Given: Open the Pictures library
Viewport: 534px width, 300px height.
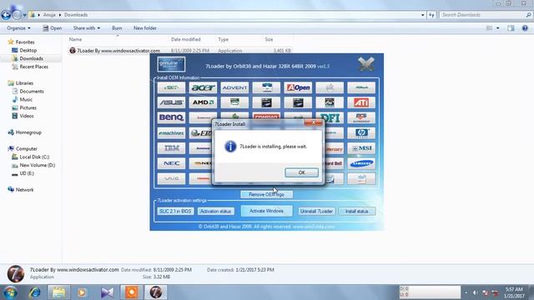Looking at the screenshot, I should click(x=28, y=107).
